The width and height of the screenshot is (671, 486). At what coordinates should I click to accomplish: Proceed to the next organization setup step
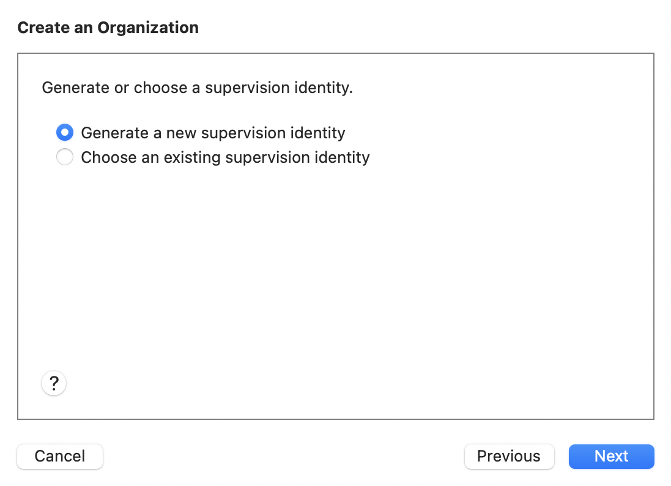point(611,457)
